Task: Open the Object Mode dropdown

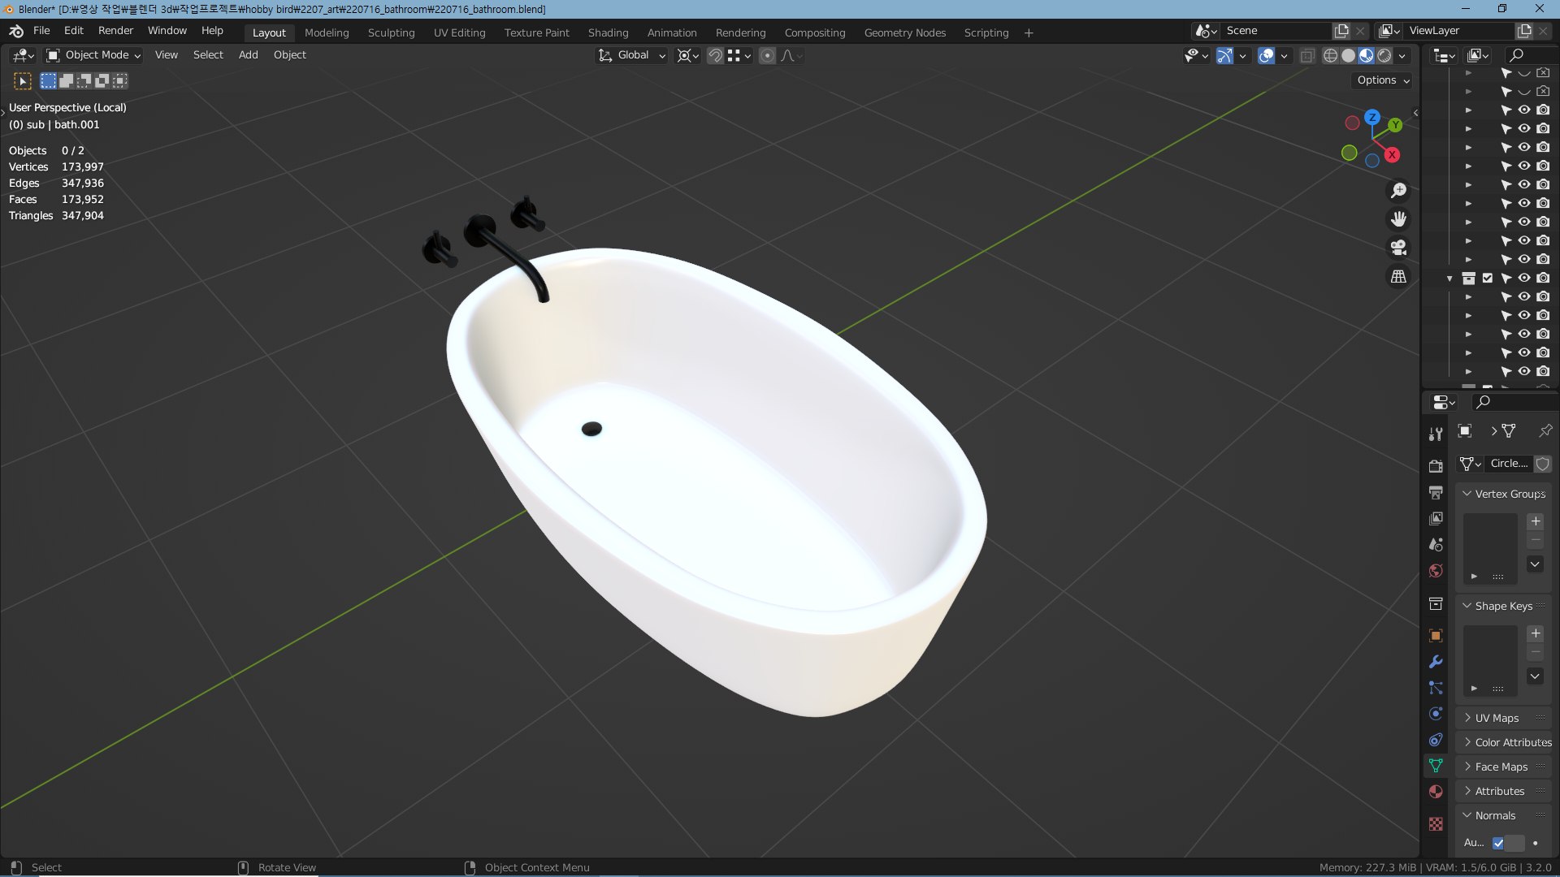Action: [x=93, y=55]
